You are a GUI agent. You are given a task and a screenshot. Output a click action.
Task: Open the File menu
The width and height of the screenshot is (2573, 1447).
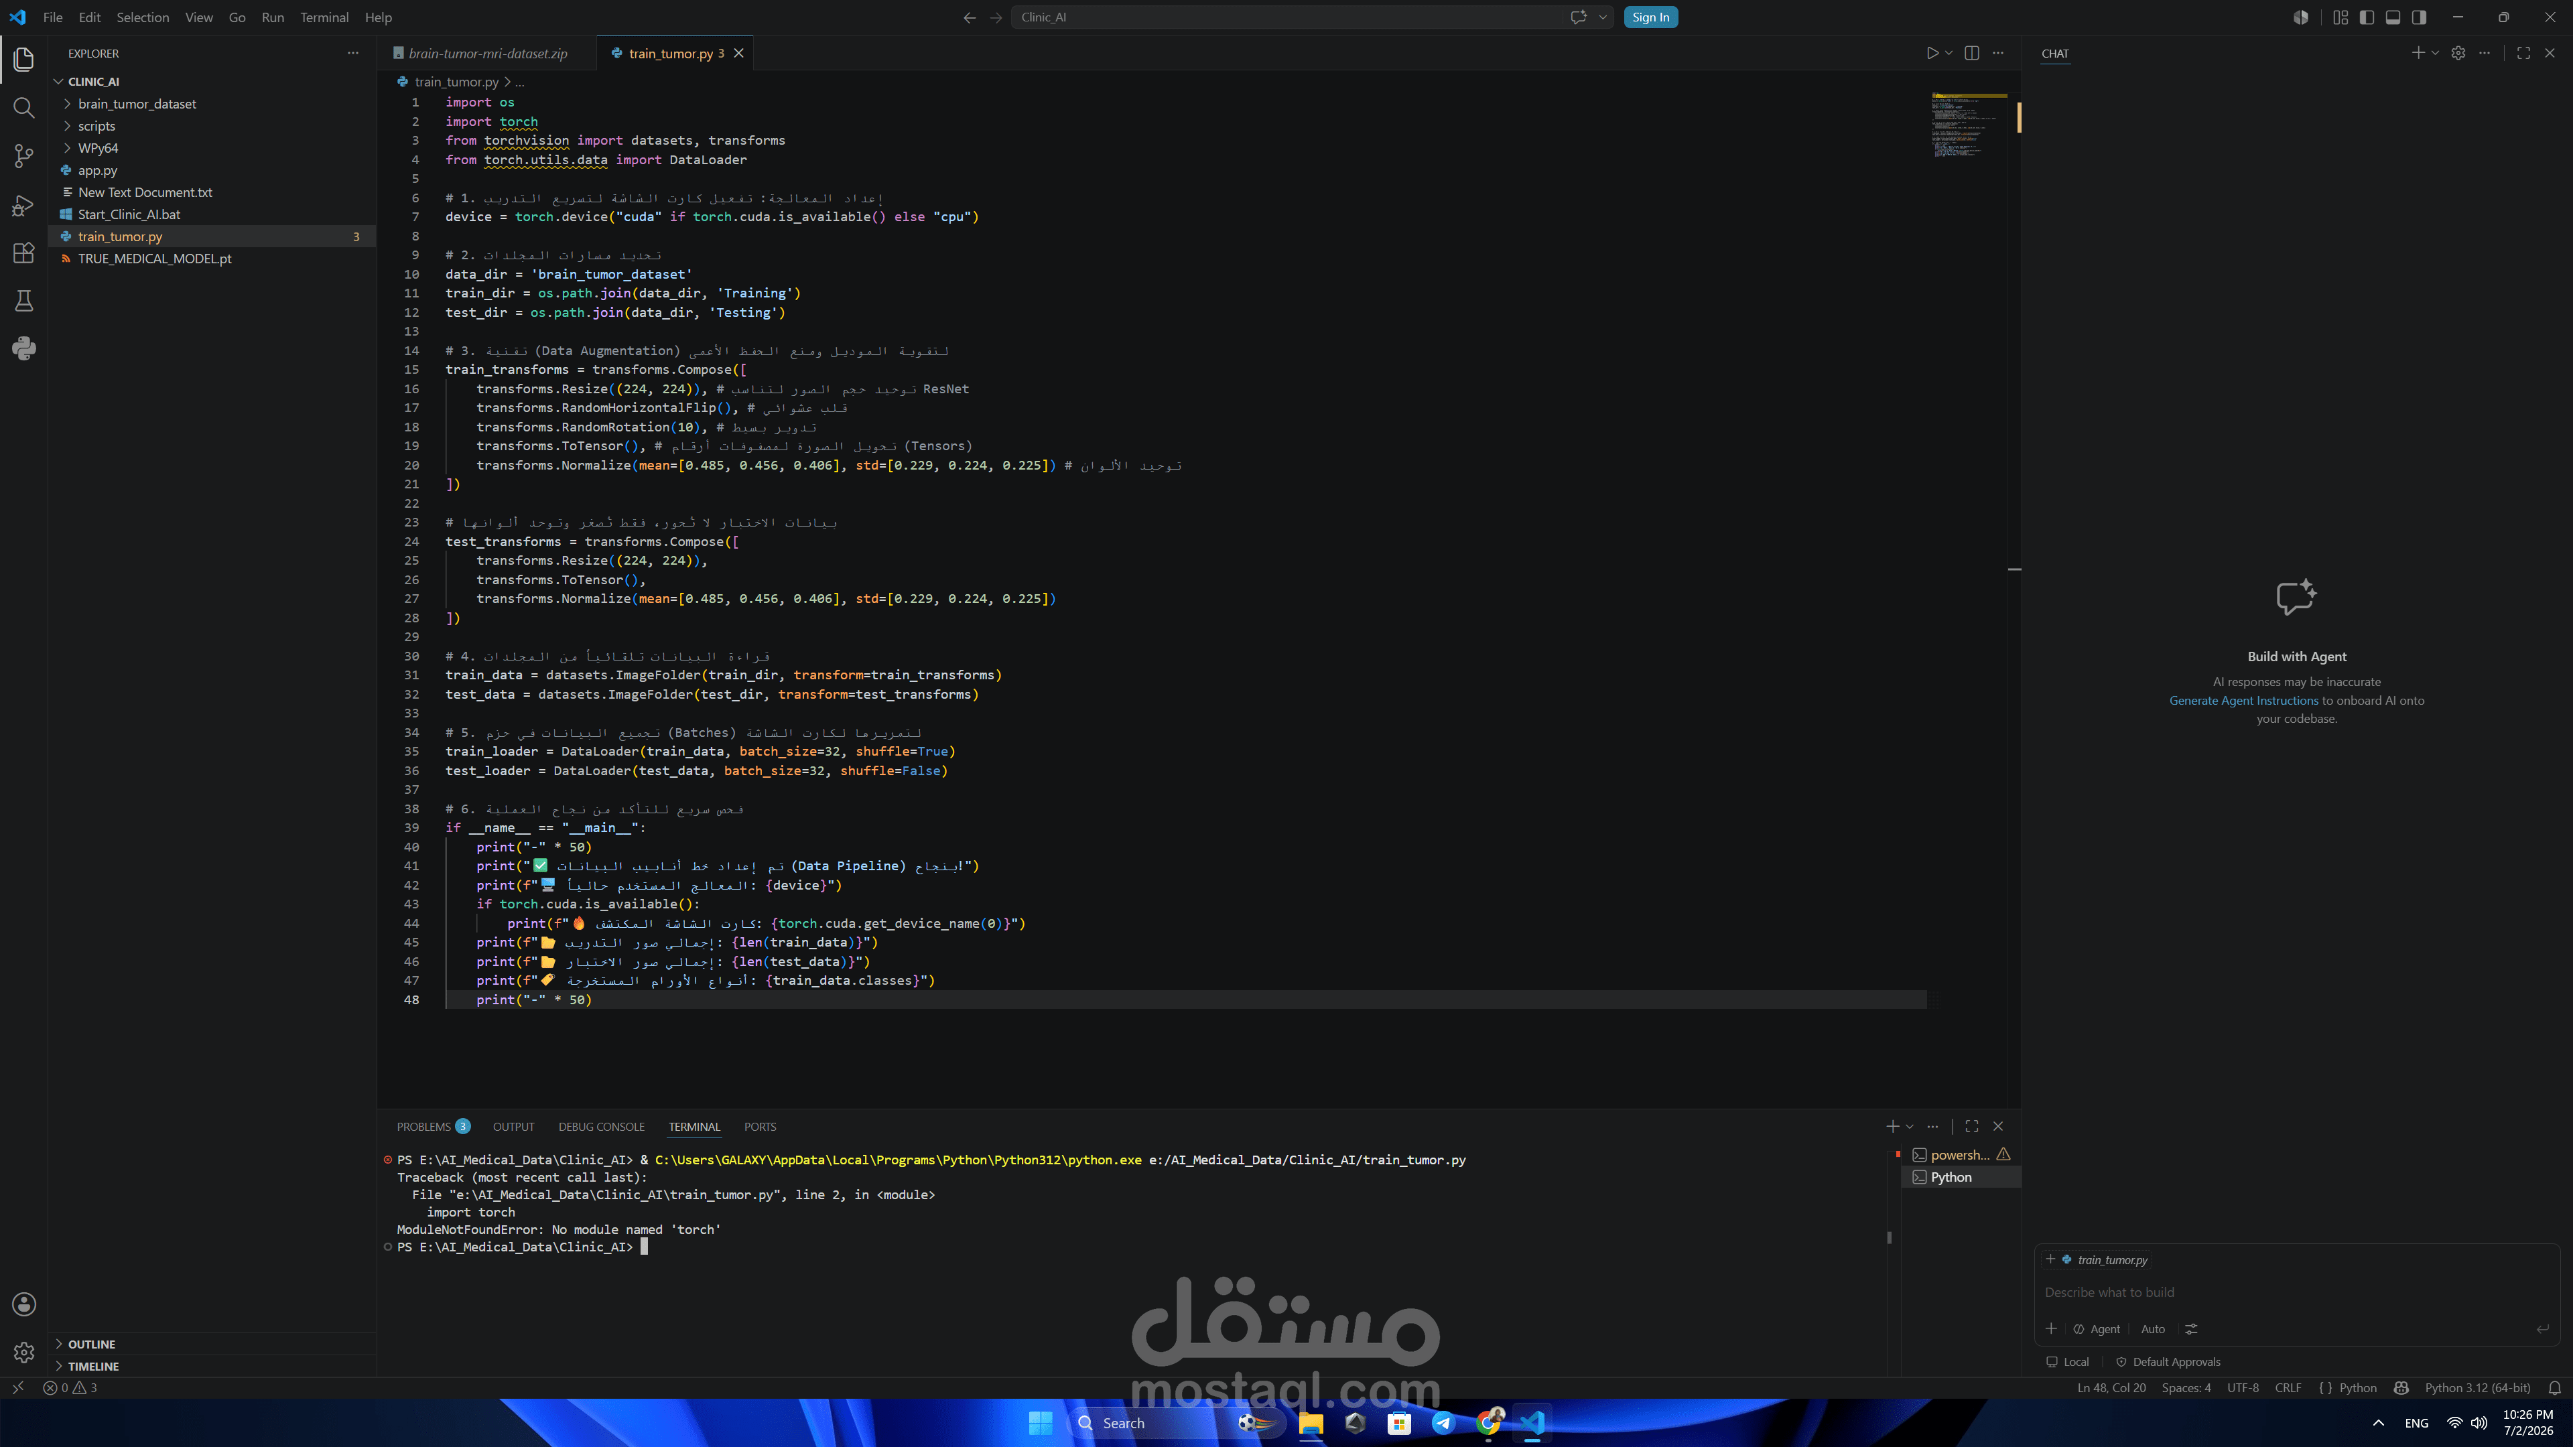tap(53, 17)
